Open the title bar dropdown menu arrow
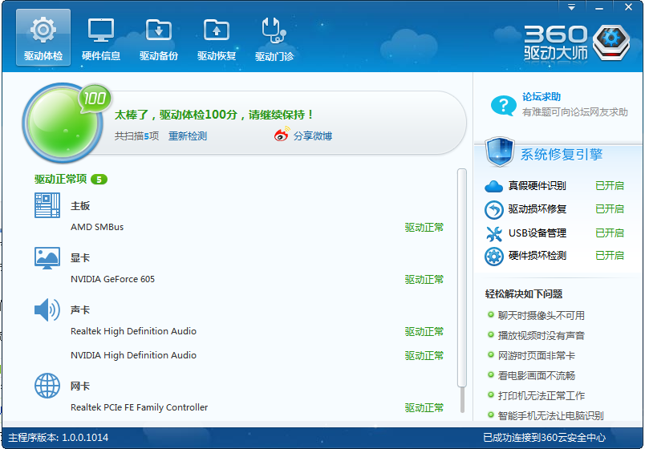 click(x=572, y=6)
